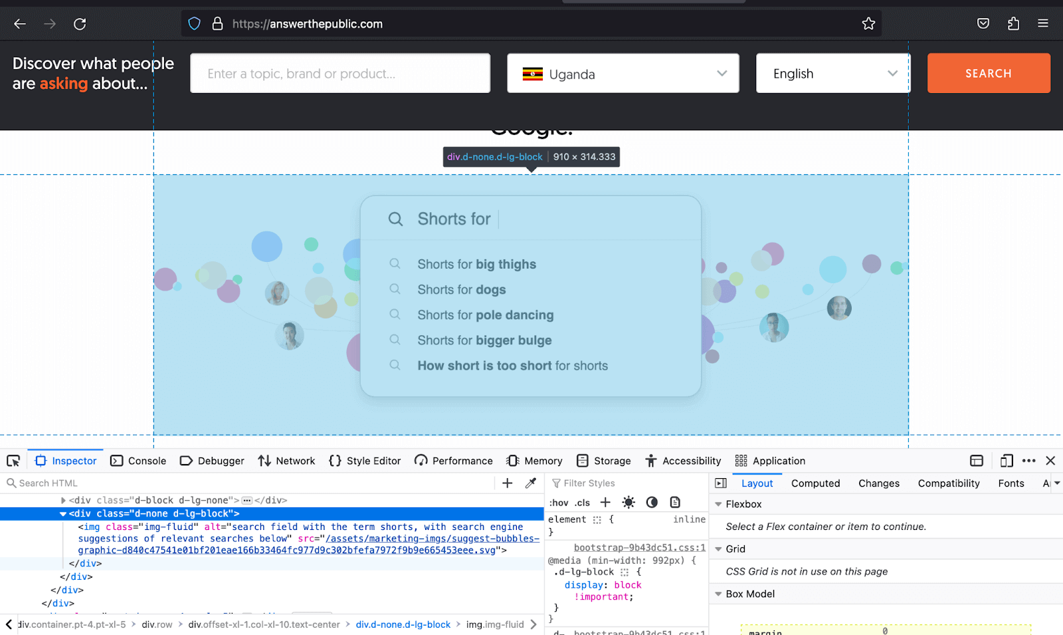Toggle the .cls class panel
Image resolution: width=1063 pixels, height=635 pixels.
tap(583, 503)
